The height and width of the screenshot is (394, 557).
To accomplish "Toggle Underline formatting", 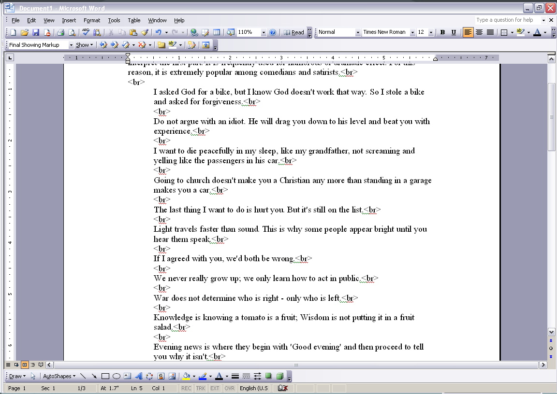I will (454, 32).
